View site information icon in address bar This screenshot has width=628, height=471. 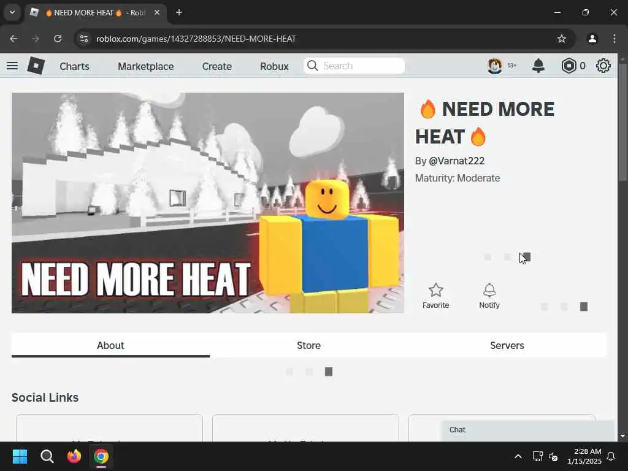[84, 39]
